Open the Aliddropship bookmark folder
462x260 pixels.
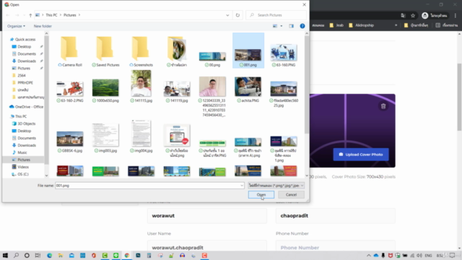click(361, 25)
